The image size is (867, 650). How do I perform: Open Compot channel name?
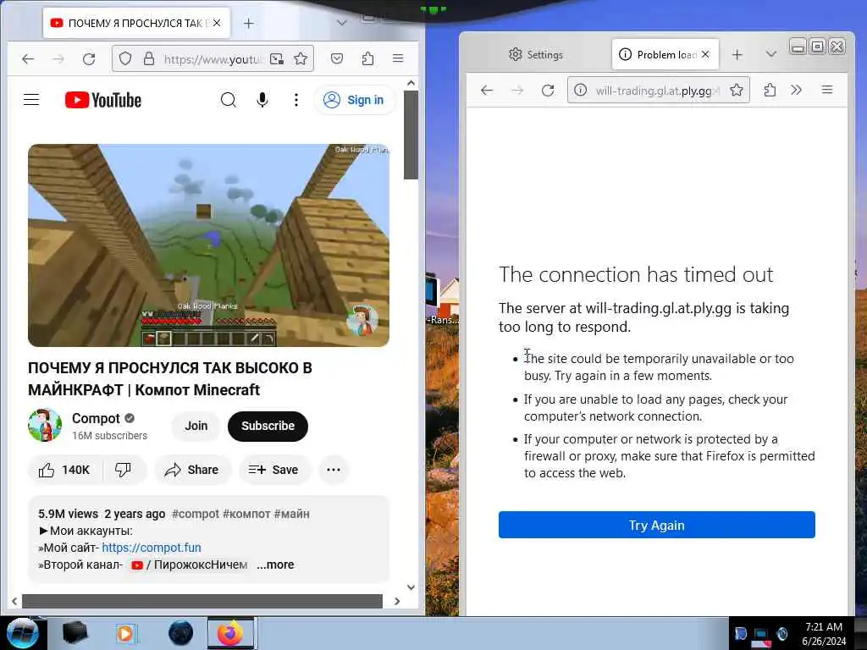click(x=96, y=418)
